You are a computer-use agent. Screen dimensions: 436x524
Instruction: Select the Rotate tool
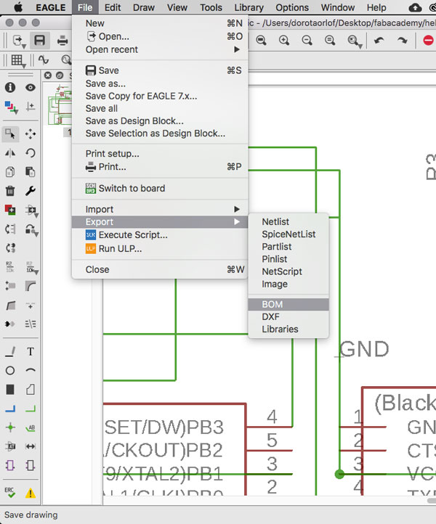pos(31,153)
